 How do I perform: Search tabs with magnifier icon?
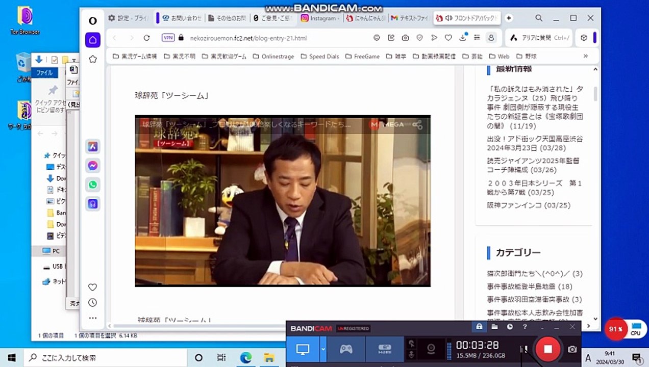click(x=539, y=18)
